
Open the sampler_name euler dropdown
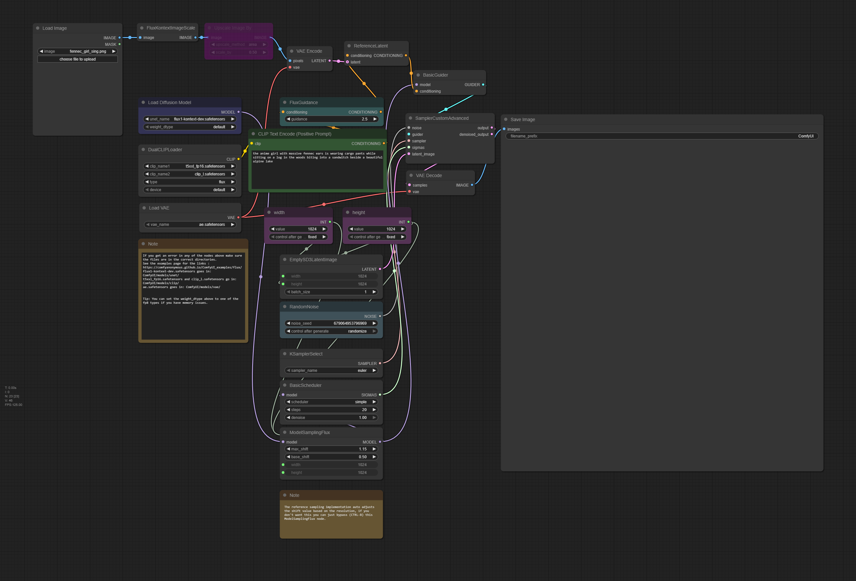point(331,371)
